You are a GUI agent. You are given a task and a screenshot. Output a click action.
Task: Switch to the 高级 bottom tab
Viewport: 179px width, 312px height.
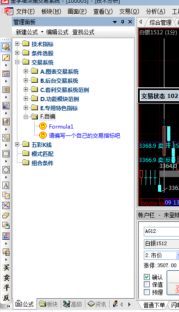click(x=73, y=304)
